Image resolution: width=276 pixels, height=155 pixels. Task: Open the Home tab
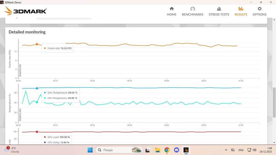pyautogui.click(x=171, y=11)
